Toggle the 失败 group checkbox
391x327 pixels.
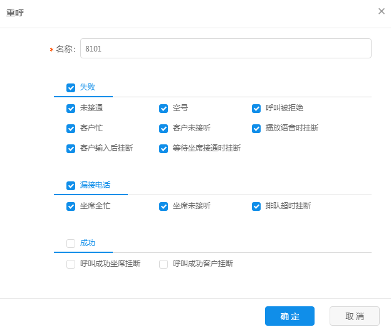point(71,87)
